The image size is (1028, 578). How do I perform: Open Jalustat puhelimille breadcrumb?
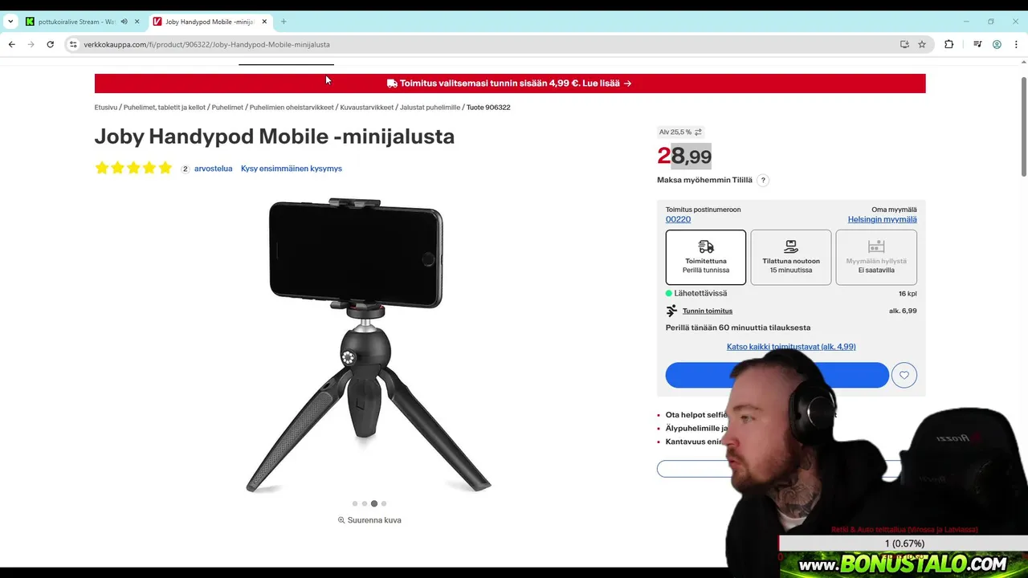430,107
